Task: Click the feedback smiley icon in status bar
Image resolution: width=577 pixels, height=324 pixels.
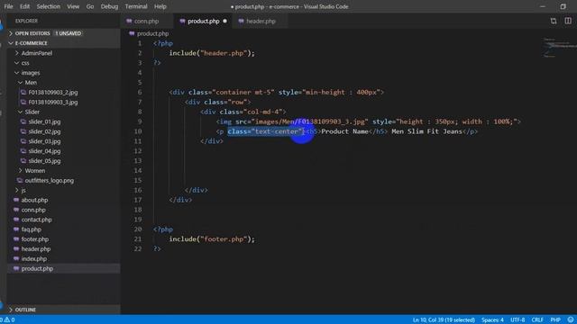Action: click(x=571, y=320)
